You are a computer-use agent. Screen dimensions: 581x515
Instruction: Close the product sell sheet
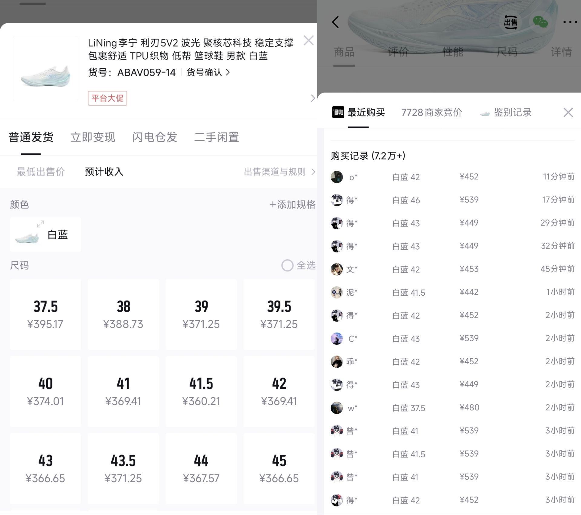(x=308, y=41)
